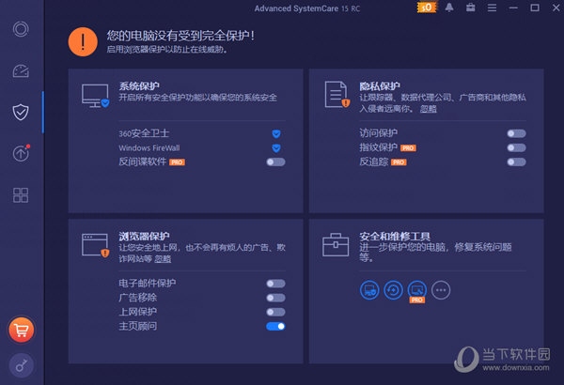Screen dimensions: 564x385
Task: Click the Windows FireWall label
Action: pyautogui.click(x=149, y=148)
